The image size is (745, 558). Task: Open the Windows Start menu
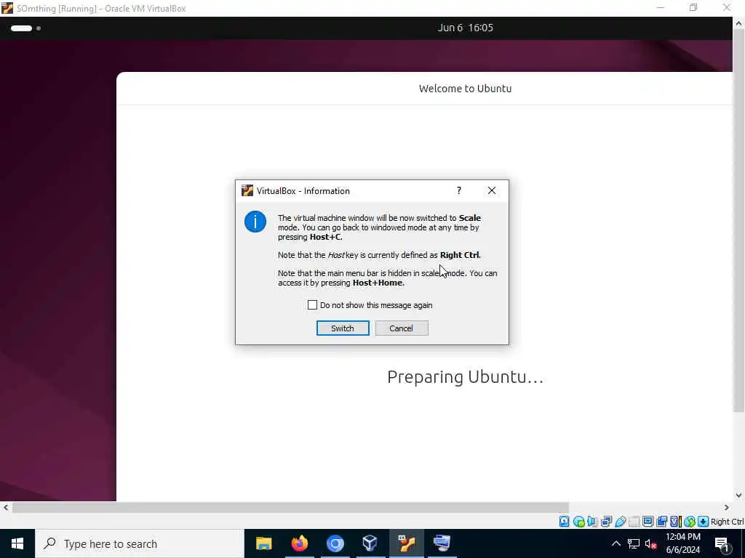(x=17, y=543)
